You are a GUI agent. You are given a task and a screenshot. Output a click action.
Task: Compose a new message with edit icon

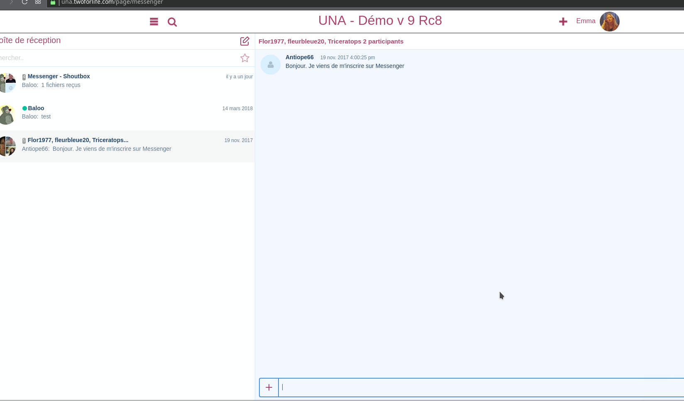pos(244,41)
